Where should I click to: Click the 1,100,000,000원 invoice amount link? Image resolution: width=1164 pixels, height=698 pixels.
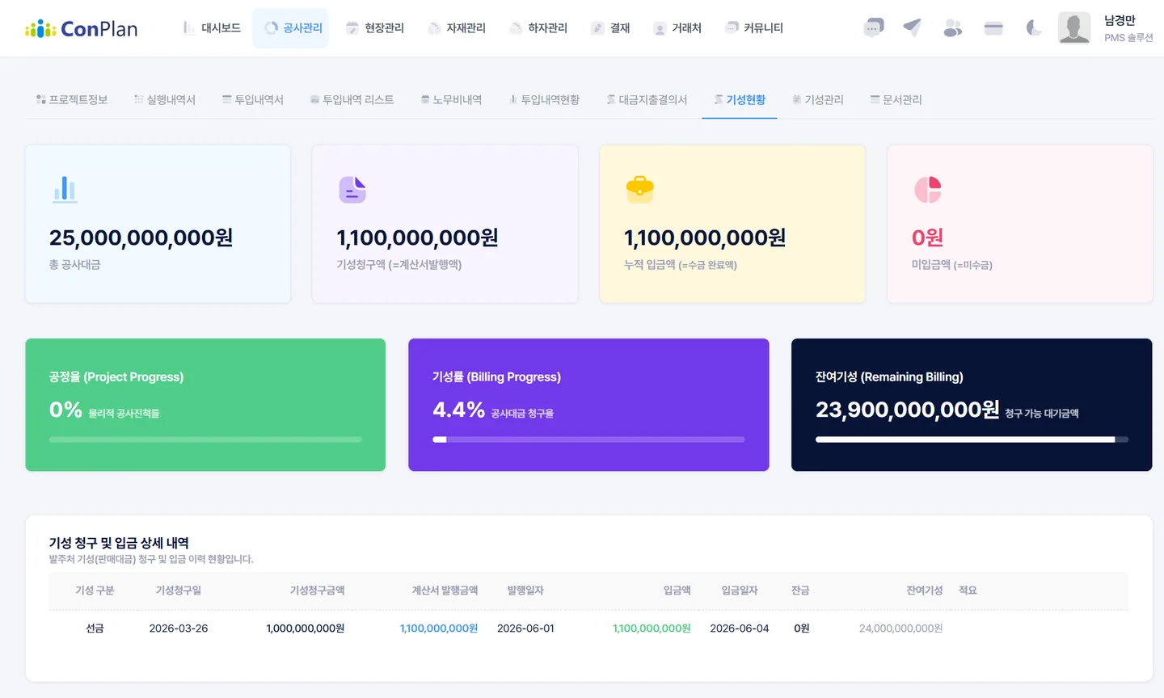click(x=439, y=629)
